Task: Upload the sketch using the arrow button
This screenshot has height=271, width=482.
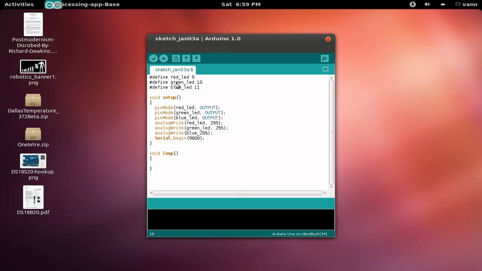Action: point(163,58)
